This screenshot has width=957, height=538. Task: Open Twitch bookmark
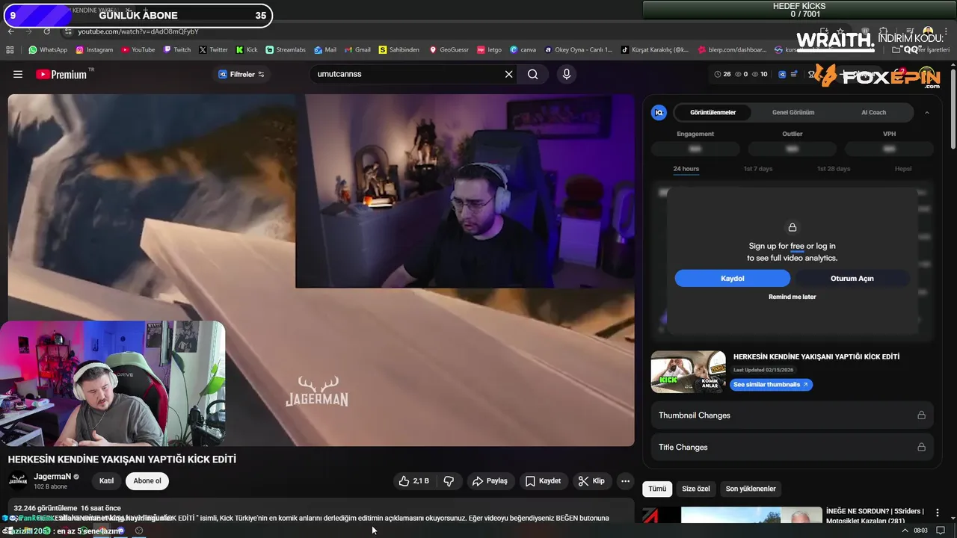point(177,50)
